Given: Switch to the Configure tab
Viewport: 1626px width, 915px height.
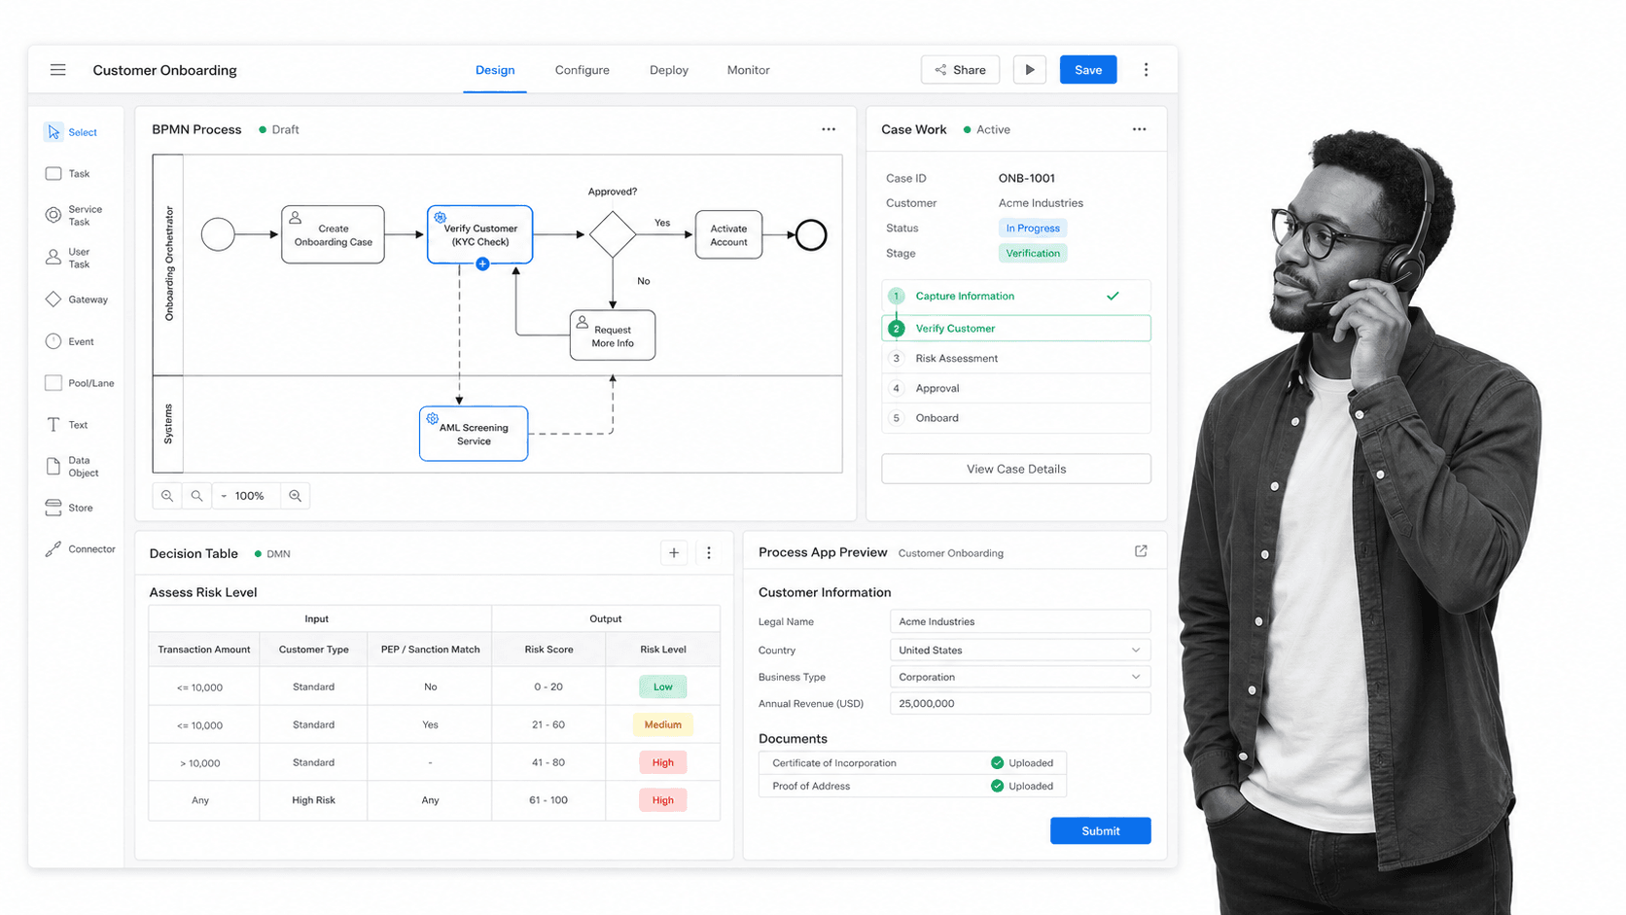Looking at the screenshot, I should 583,70.
